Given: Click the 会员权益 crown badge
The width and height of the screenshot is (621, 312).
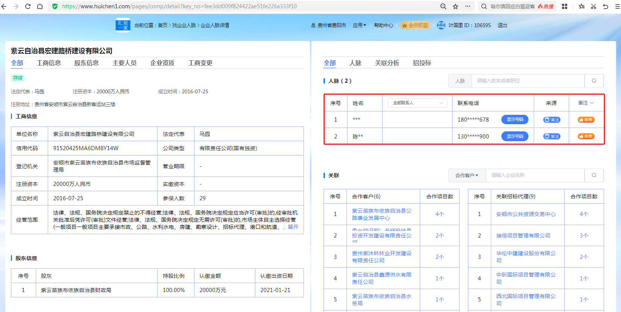Looking at the screenshot, I should point(415,25).
